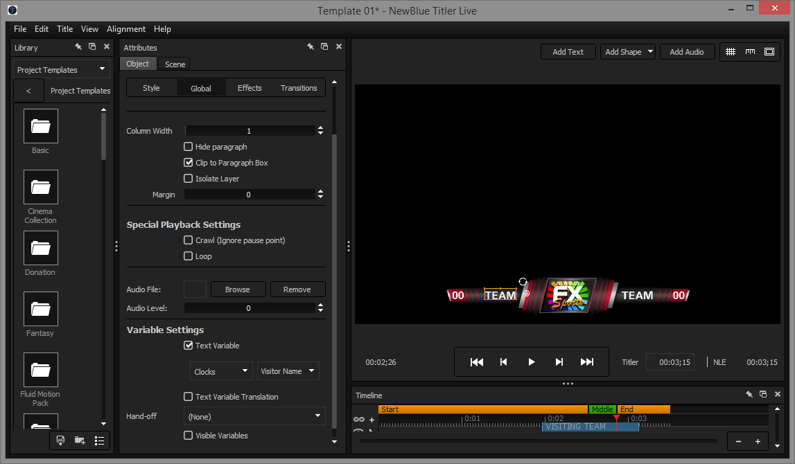Enable the Hide paragraph checkbox

click(188, 147)
